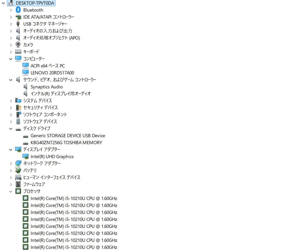The width and height of the screenshot is (293, 250).
Task: Select Synaptics Audio device
Action: 47,87
